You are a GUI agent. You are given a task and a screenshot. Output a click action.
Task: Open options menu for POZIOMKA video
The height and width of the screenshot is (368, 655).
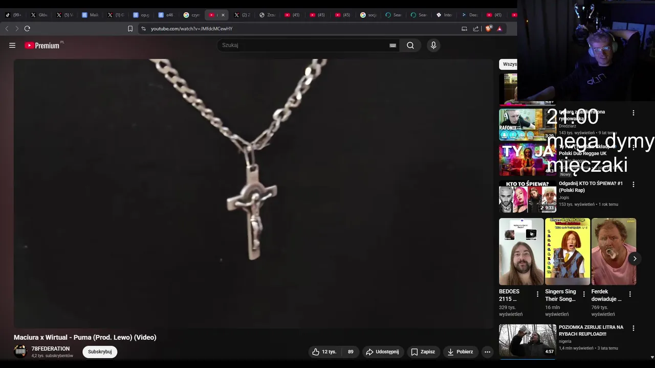coord(634,328)
